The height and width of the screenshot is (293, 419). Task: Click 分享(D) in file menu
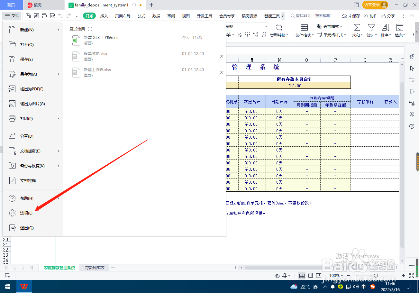click(x=33, y=136)
